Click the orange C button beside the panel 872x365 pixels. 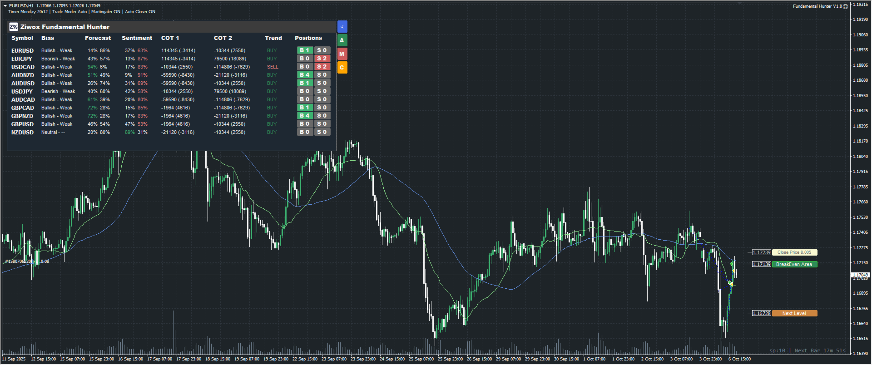(342, 68)
